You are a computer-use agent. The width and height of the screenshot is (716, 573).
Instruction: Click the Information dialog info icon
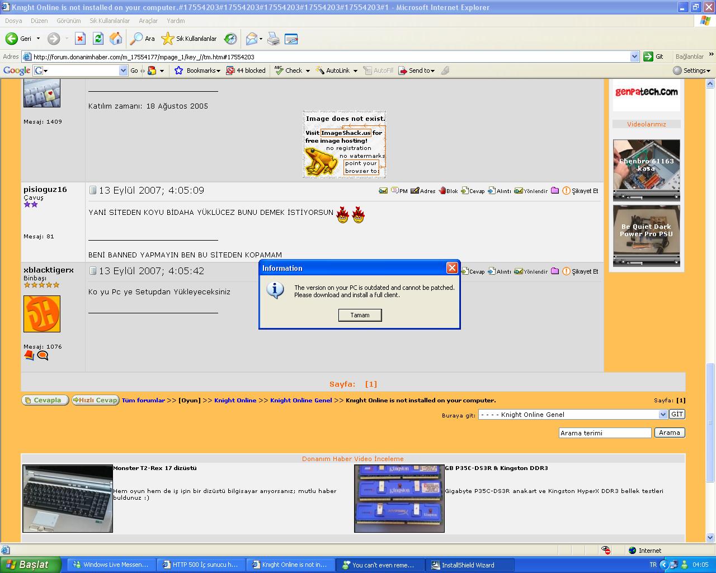tap(275, 290)
